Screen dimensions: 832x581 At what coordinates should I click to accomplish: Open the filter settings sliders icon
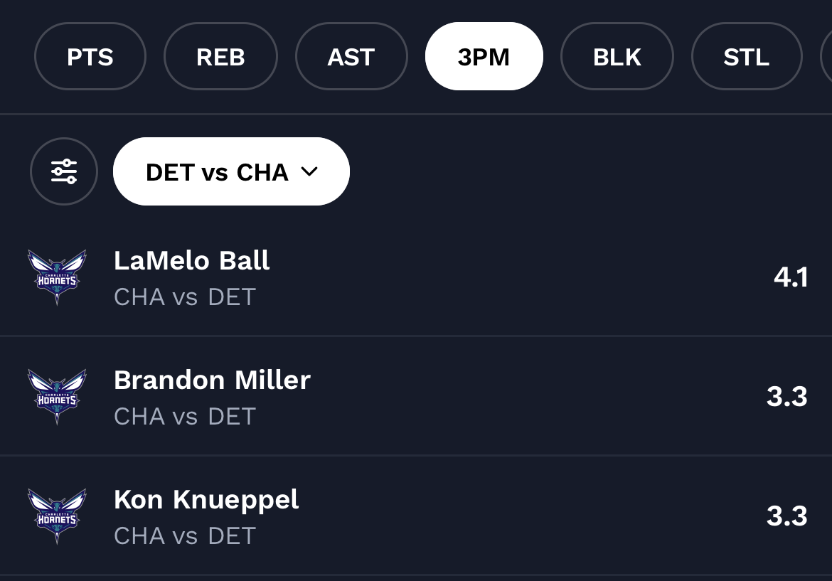coord(64,171)
